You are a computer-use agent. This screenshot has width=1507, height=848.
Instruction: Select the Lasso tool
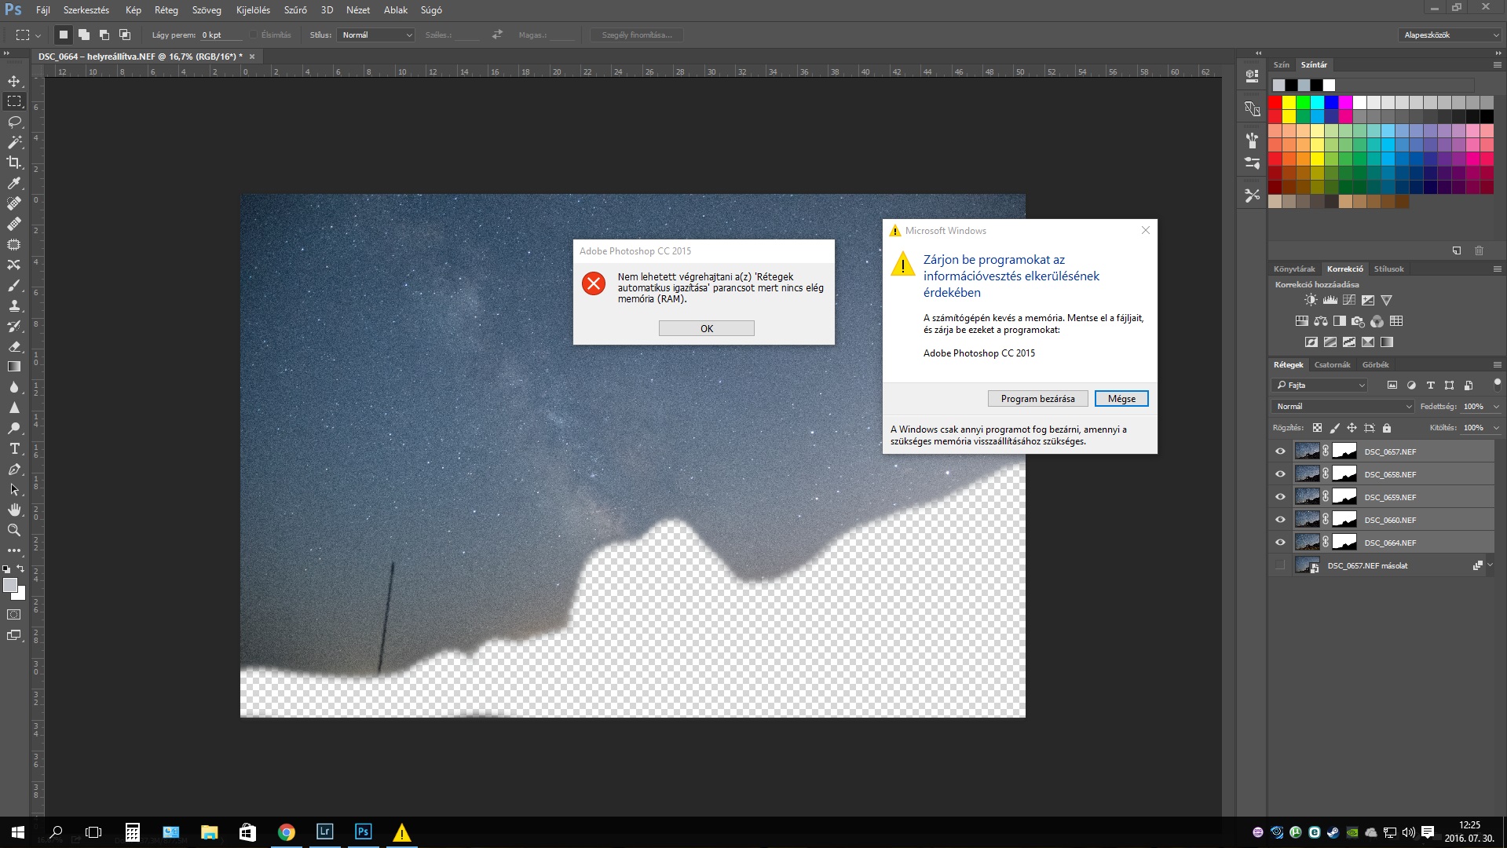[x=14, y=122]
